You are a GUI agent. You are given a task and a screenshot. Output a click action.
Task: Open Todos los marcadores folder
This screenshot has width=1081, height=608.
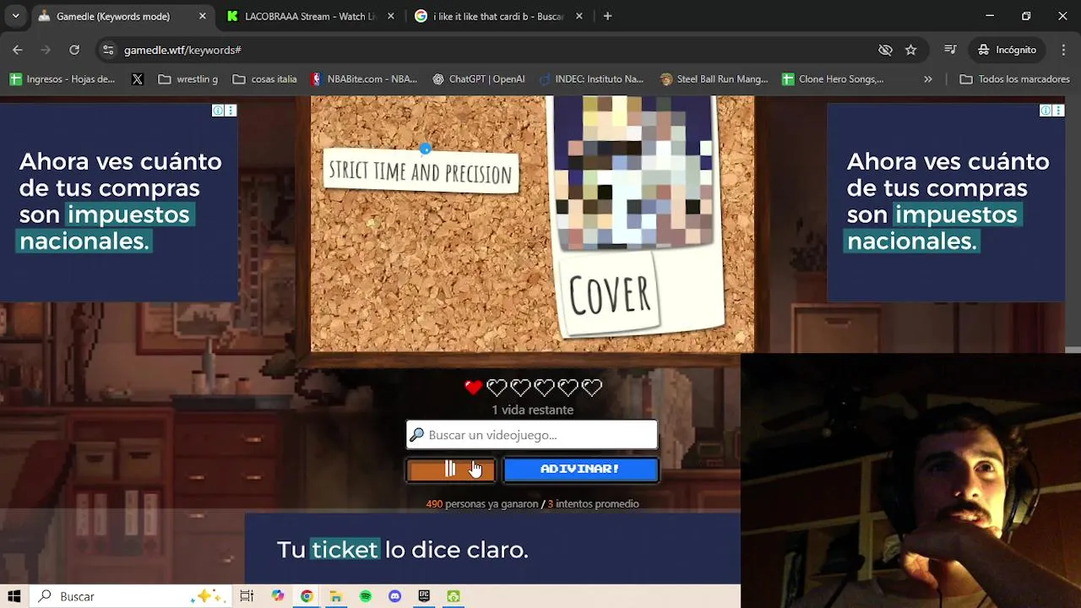pyautogui.click(x=1015, y=79)
